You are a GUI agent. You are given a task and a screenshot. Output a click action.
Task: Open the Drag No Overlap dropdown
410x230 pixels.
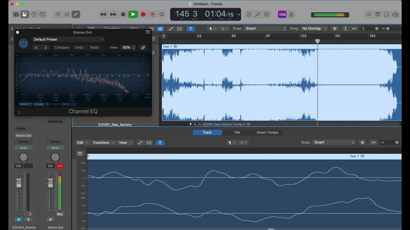coord(314,28)
